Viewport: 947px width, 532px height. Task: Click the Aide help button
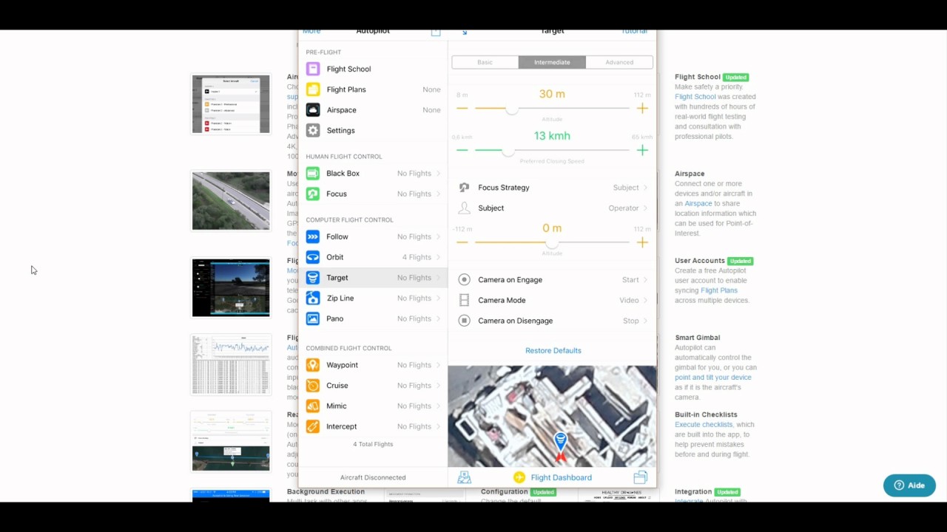coord(909,485)
